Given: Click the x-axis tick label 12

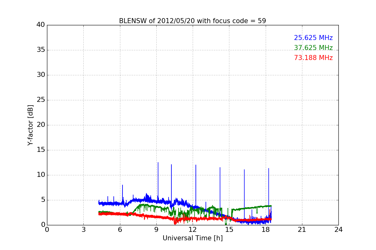Looking at the screenshot, I should pyautogui.click(x=193, y=229).
